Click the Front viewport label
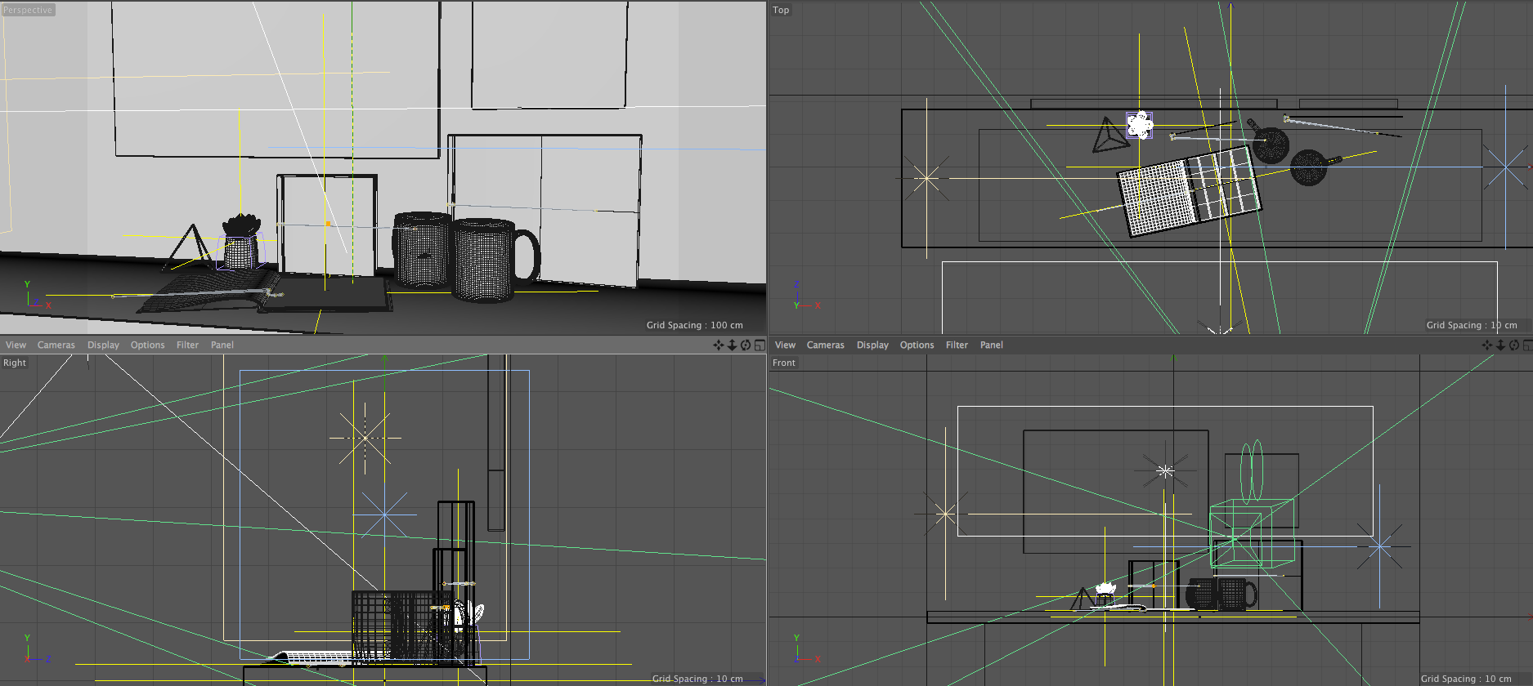 783,363
